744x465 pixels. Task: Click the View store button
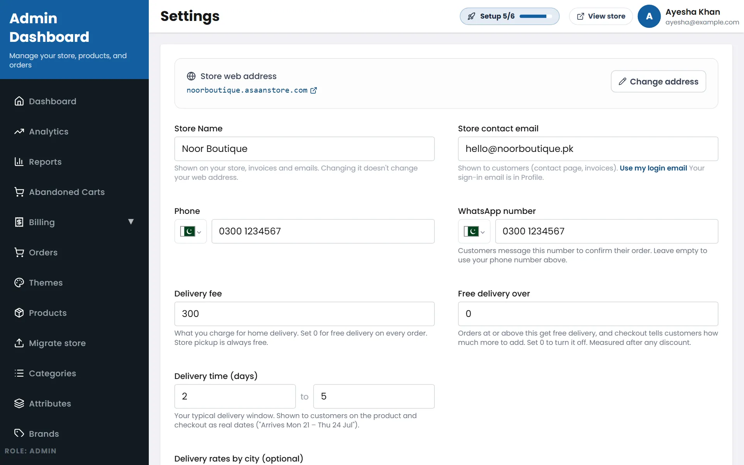point(601,16)
